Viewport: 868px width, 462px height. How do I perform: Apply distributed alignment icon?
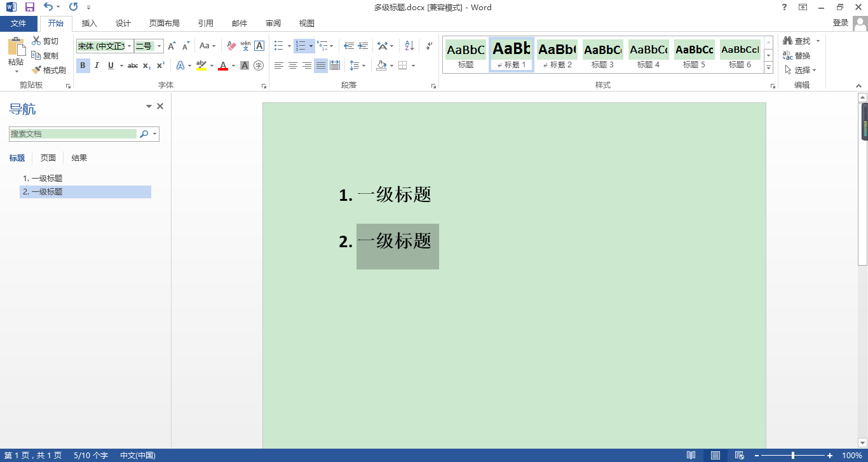pos(335,65)
